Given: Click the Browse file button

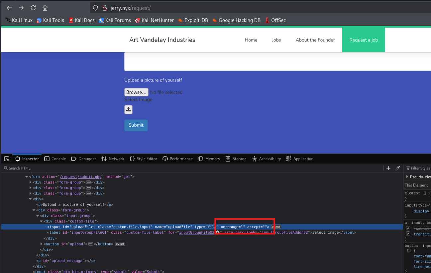Looking at the screenshot, I should click(136, 92).
